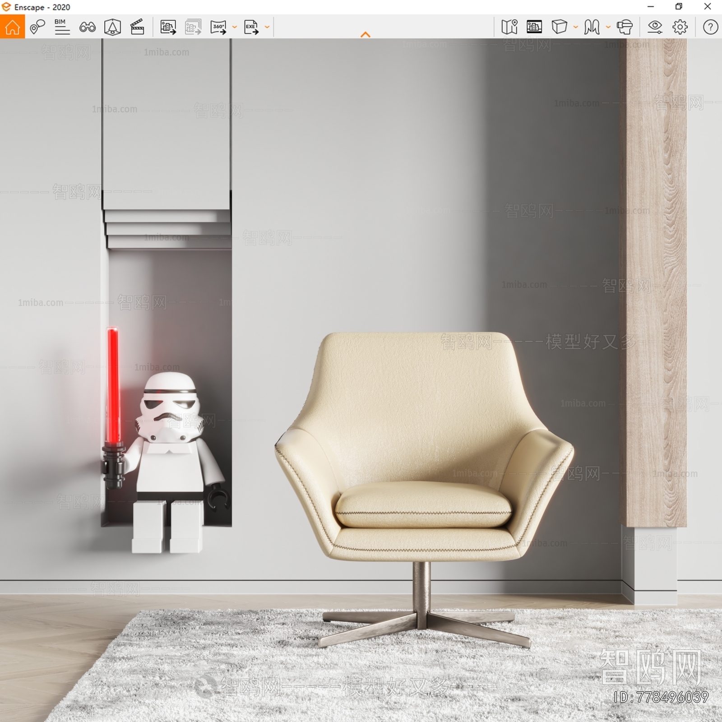Open the Manage Views location icon

pos(37,27)
